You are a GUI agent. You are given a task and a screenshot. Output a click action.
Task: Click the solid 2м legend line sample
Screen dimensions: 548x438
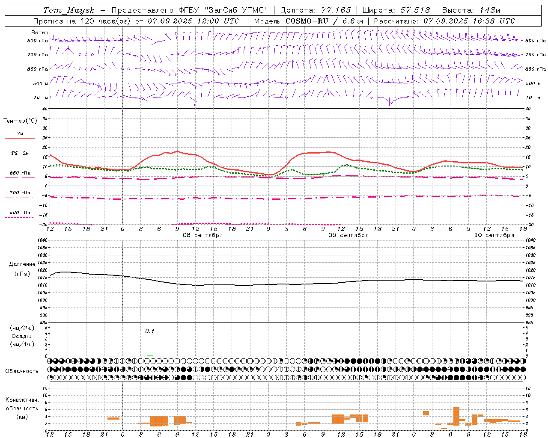20,139
